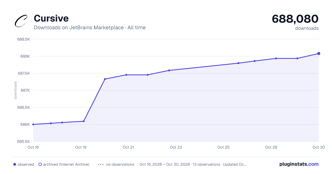The width and height of the screenshot is (332, 174).
Task: Click the 'downloads' caption under 688,080
Action: click(307, 28)
